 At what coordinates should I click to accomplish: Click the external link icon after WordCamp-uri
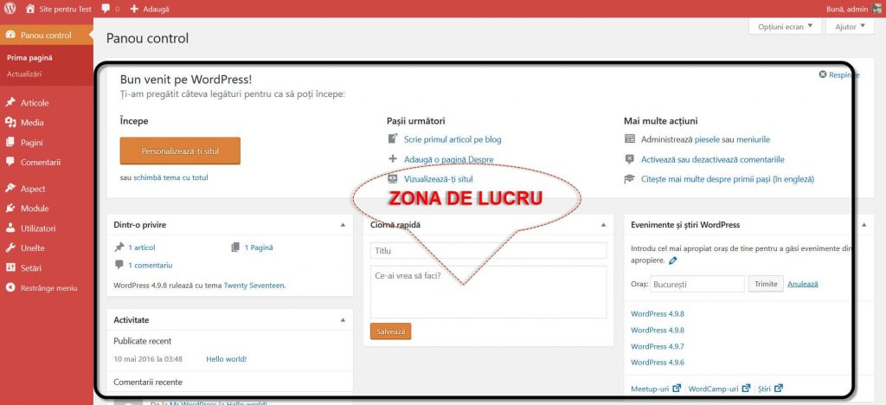pyautogui.click(x=746, y=388)
